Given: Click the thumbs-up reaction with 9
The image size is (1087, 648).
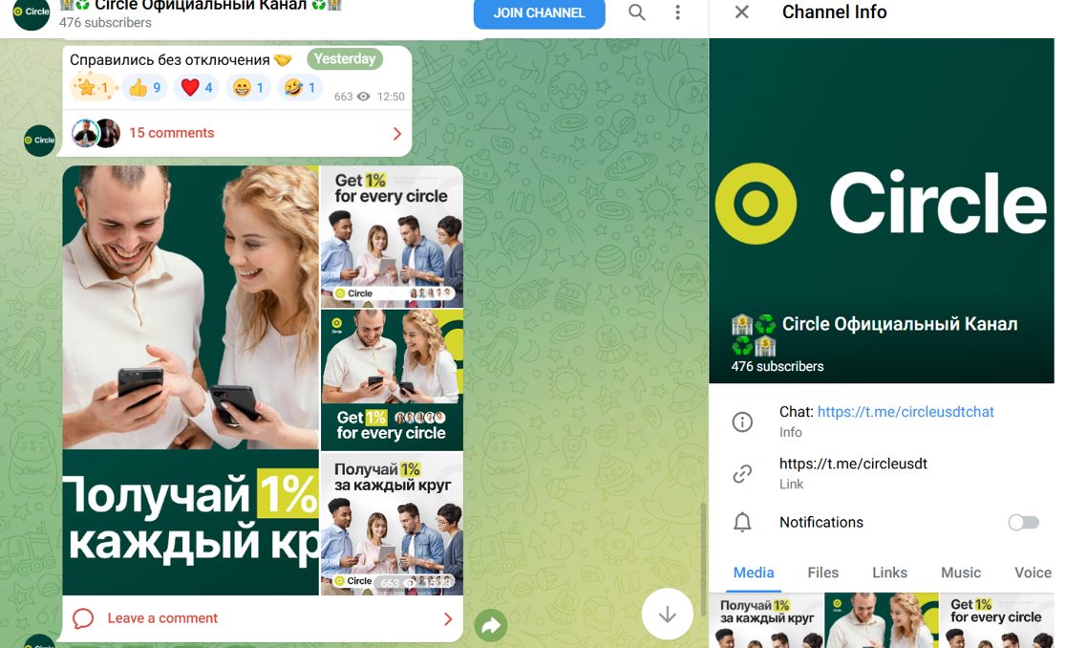Looking at the screenshot, I should point(145,87).
